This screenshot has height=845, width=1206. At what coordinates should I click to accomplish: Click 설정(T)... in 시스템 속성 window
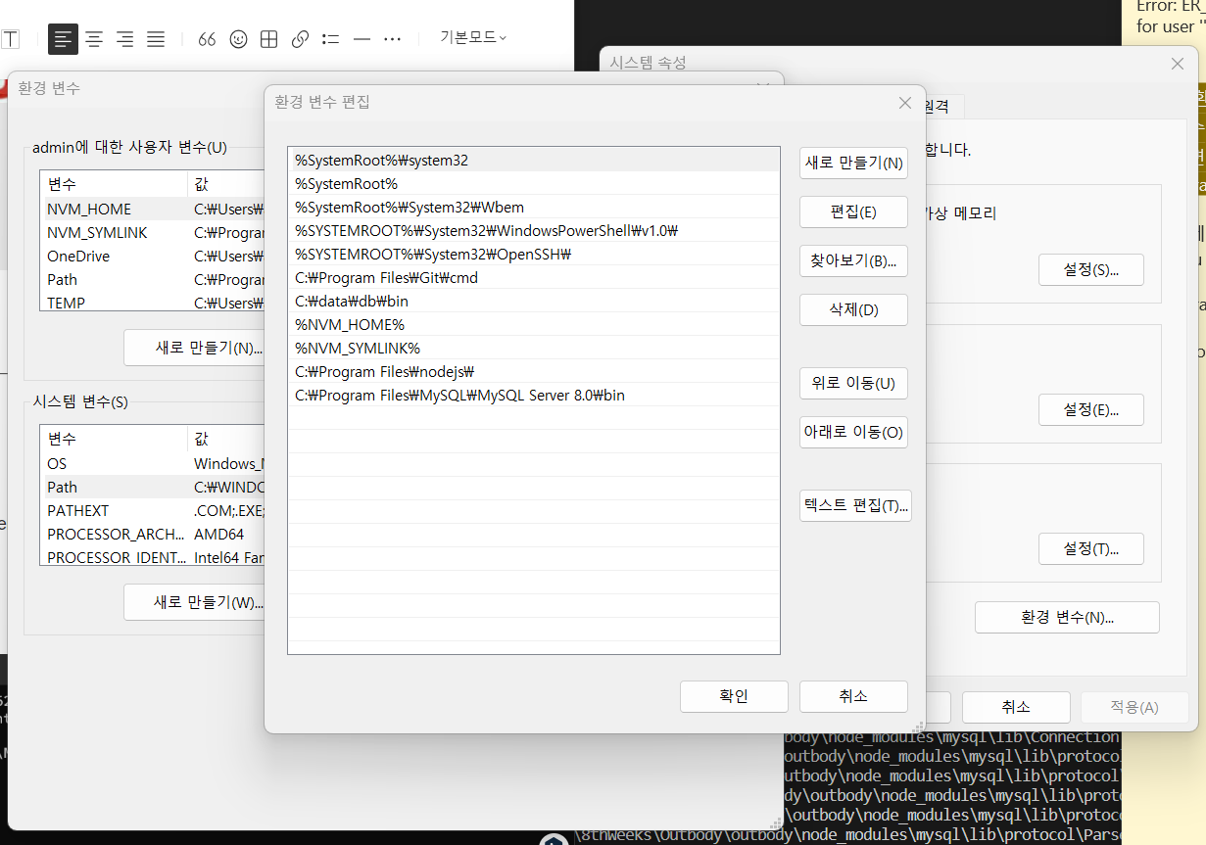[x=1090, y=548]
